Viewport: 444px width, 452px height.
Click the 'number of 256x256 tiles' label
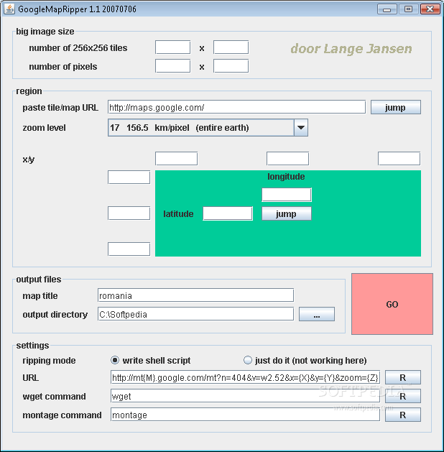coord(78,47)
